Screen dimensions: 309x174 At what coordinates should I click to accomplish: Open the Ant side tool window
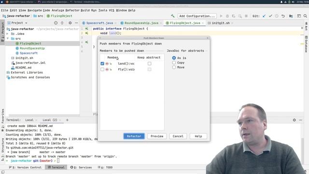[x=306, y=26]
